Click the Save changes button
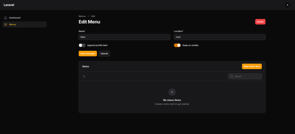This screenshot has width=295, height=134. (x=88, y=54)
